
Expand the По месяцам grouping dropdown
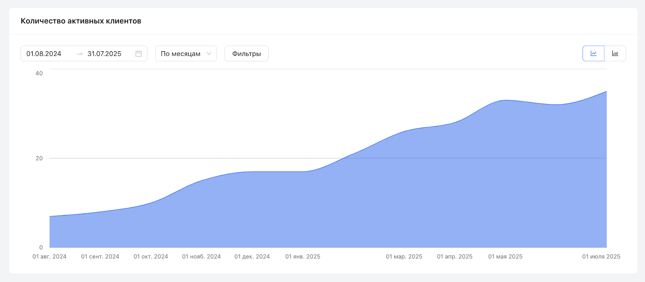pos(186,54)
